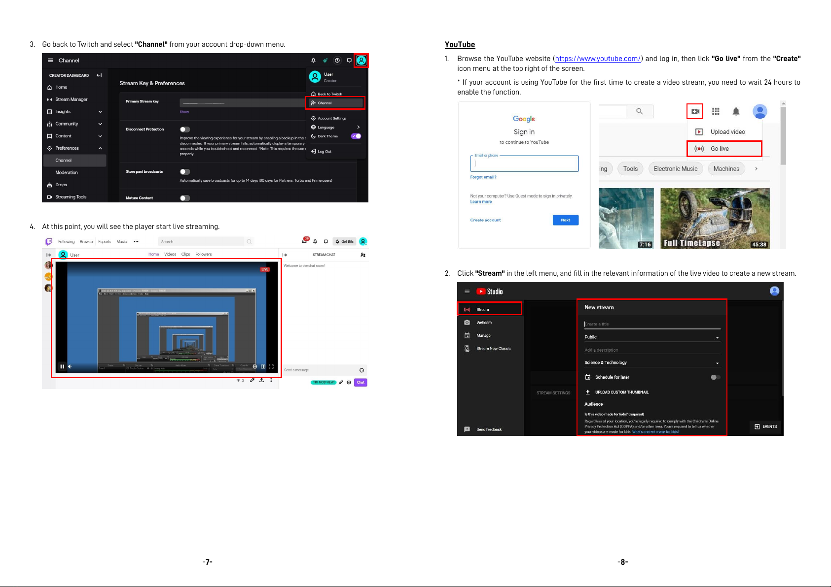
Task: Toggle Store past broadcasts switch
Action: 185,172
